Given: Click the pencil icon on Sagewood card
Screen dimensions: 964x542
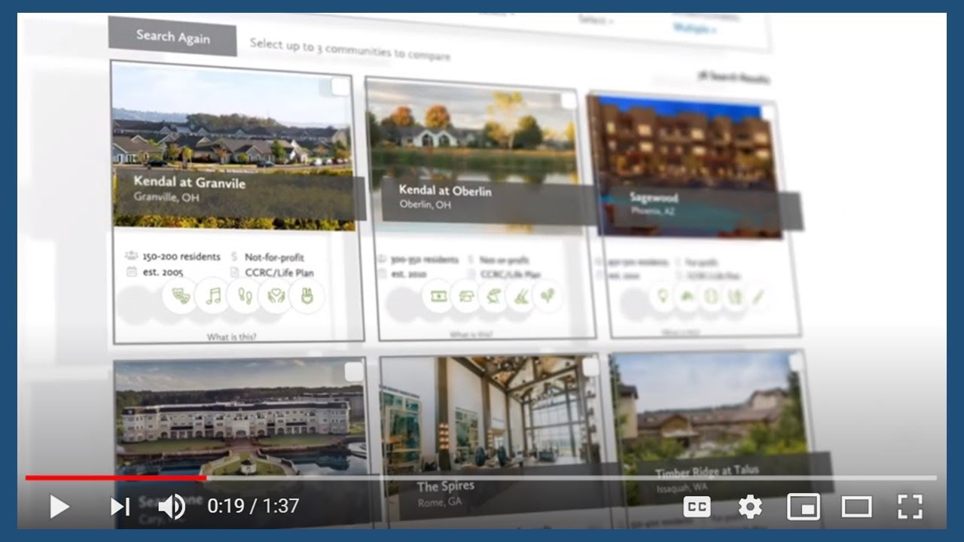Looking at the screenshot, I should tap(758, 297).
